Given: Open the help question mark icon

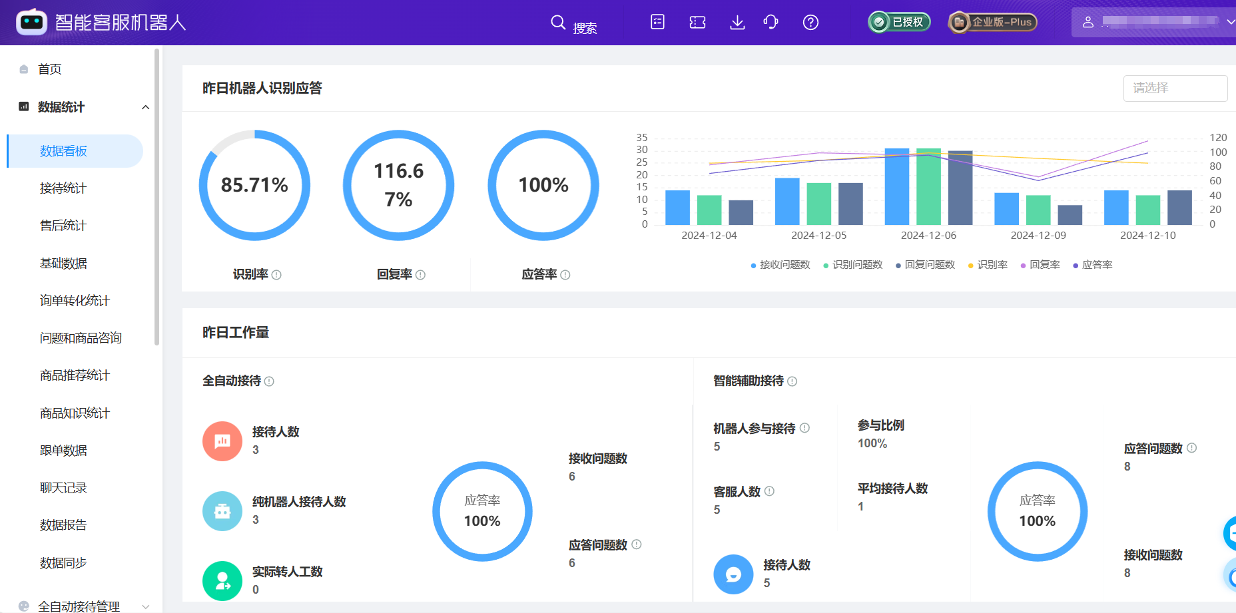Looking at the screenshot, I should (810, 23).
